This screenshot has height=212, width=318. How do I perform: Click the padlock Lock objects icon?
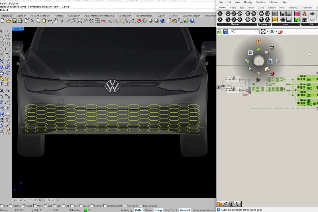tap(133, 21)
